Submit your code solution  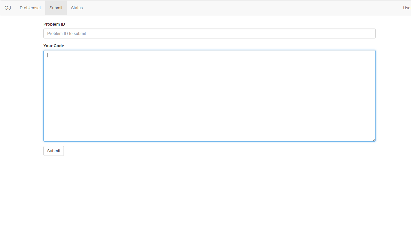point(53,151)
